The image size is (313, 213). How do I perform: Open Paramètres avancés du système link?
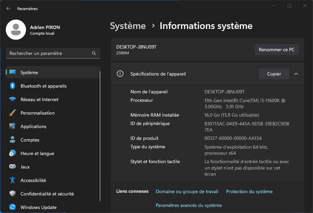pyautogui.click(x=189, y=205)
